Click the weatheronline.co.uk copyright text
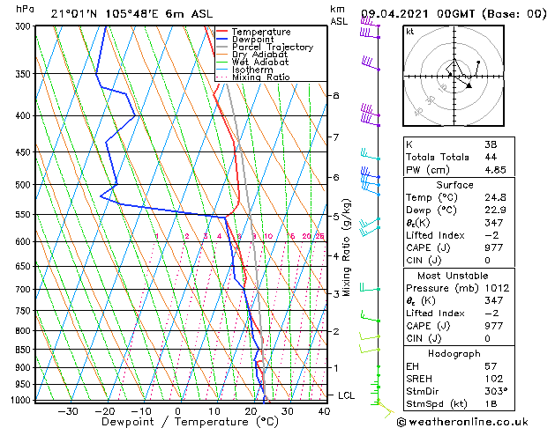This screenshot has width=555, height=428. 462,422
